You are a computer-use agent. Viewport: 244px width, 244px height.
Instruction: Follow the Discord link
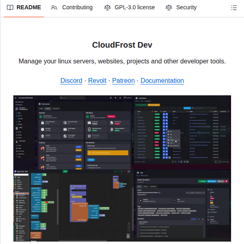(71, 81)
